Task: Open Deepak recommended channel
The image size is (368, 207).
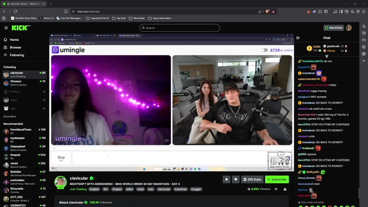Action: [24, 157]
